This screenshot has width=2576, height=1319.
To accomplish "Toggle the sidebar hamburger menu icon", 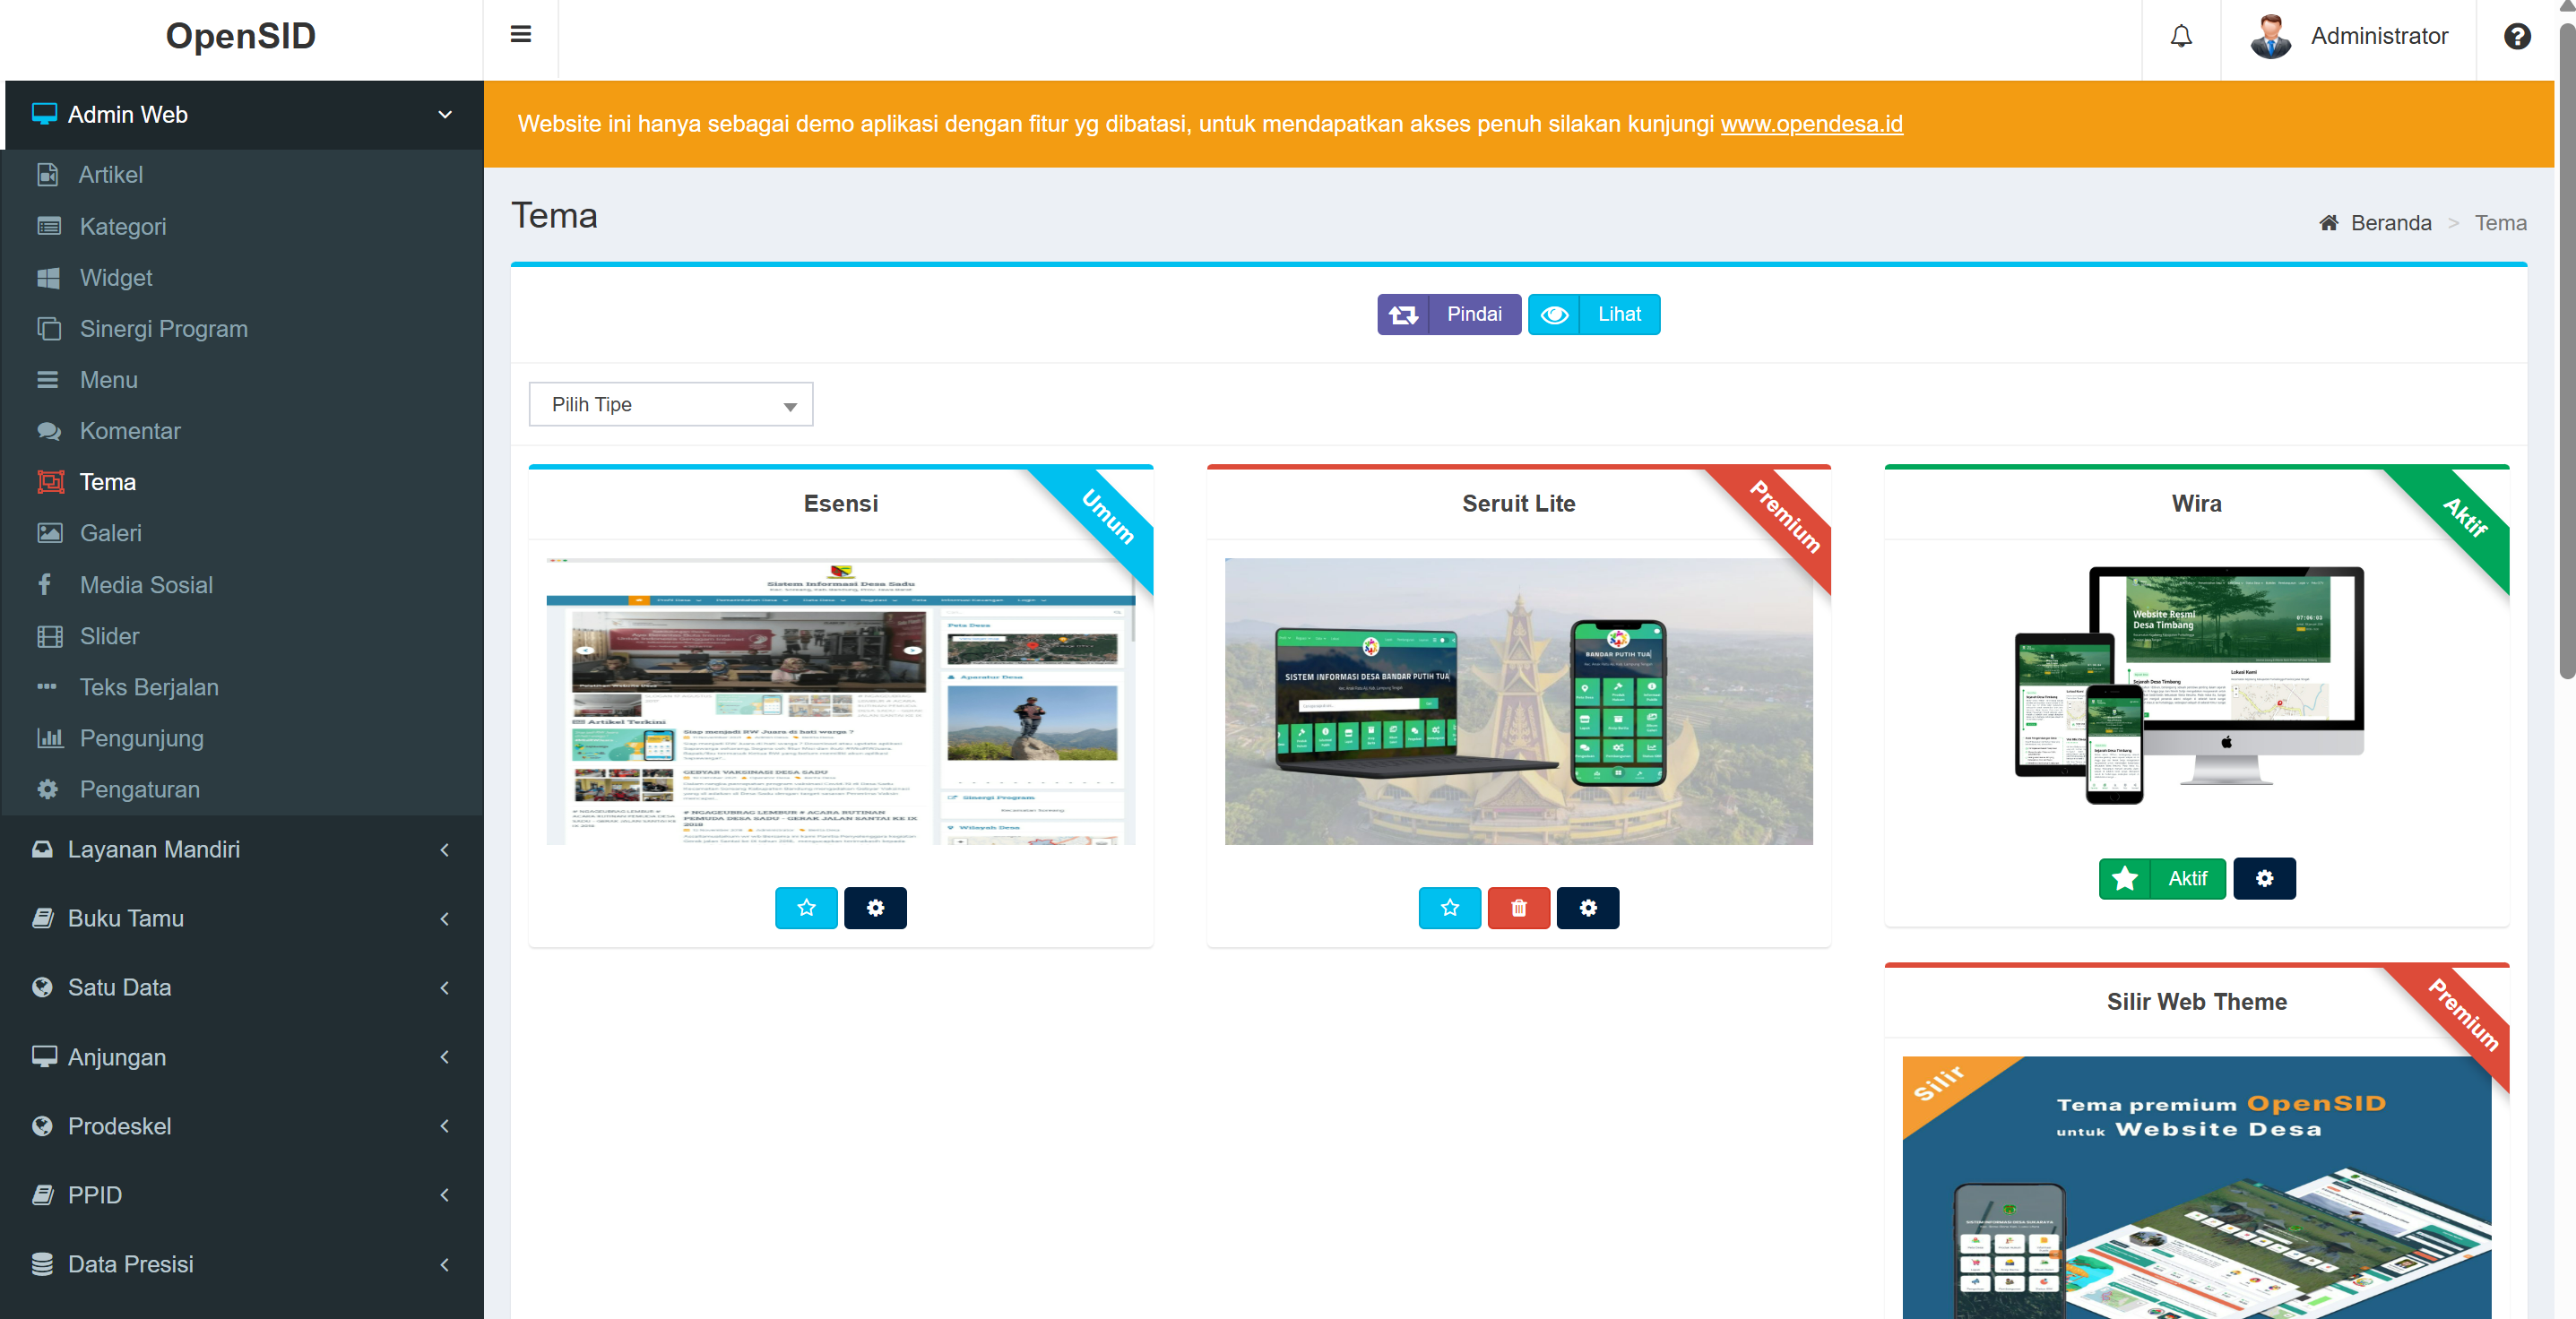I will (x=520, y=35).
